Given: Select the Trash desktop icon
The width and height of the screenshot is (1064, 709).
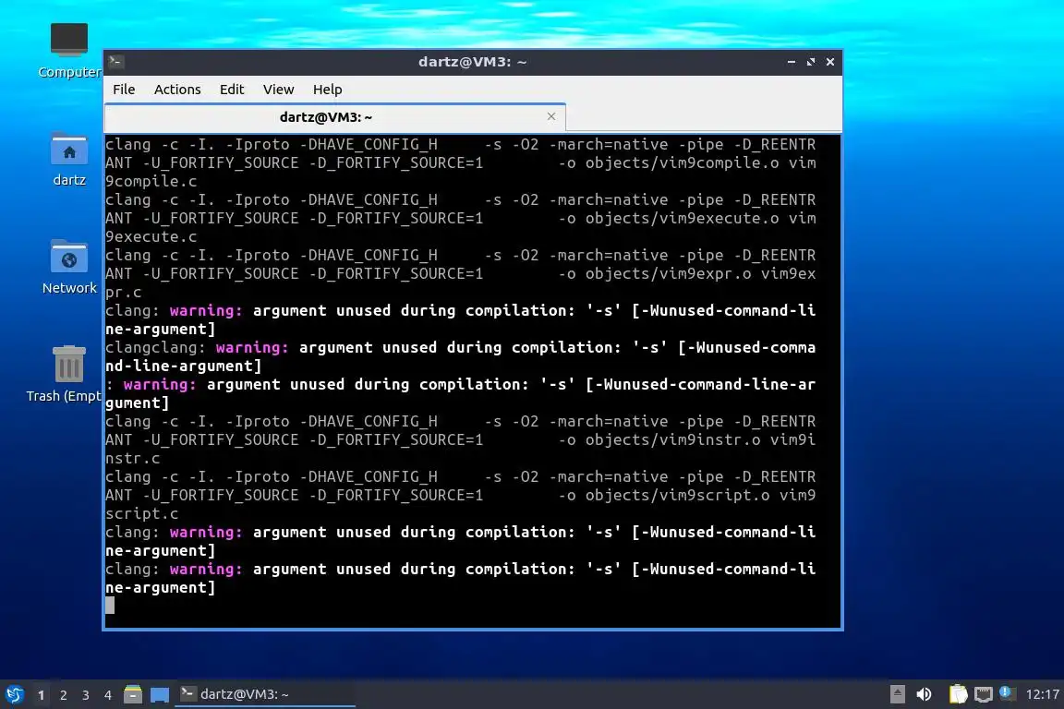Looking at the screenshot, I should tap(67, 374).
